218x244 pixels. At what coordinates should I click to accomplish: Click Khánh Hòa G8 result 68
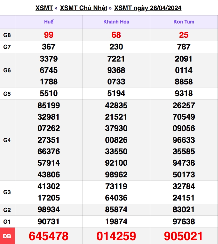click(x=116, y=35)
